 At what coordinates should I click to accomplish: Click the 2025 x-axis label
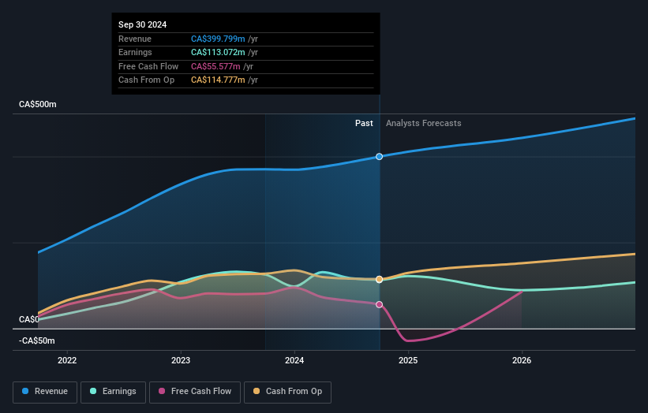click(x=408, y=360)
